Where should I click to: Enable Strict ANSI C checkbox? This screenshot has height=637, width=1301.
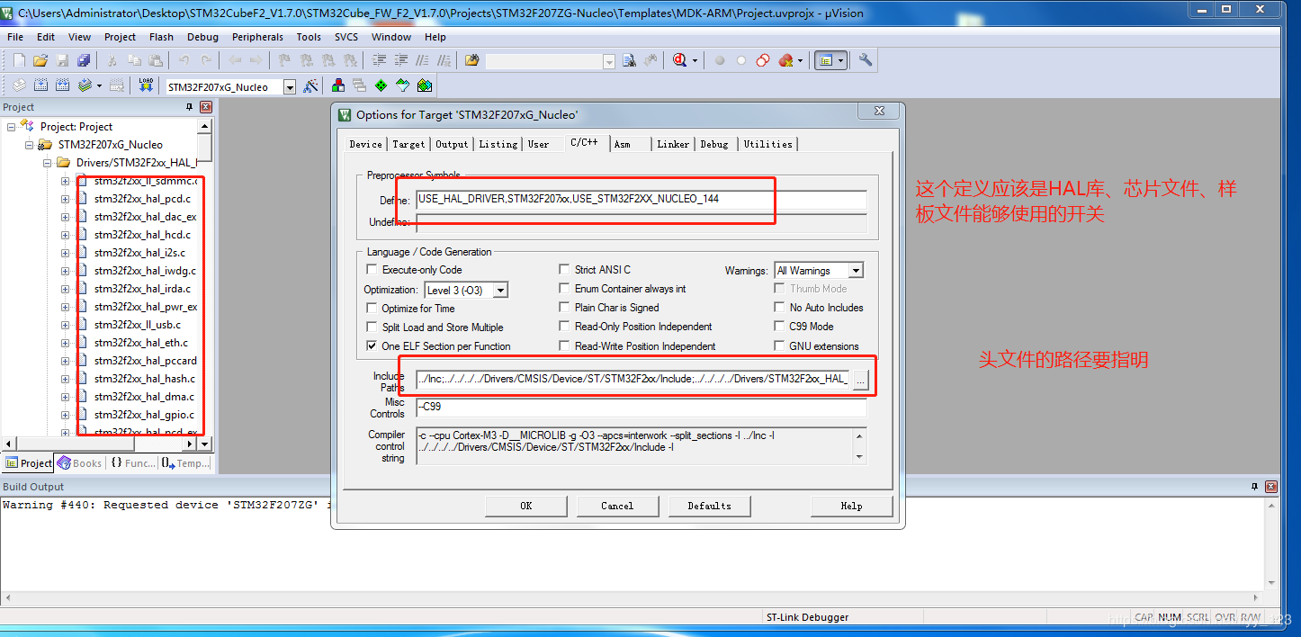[x=565, y=269]
